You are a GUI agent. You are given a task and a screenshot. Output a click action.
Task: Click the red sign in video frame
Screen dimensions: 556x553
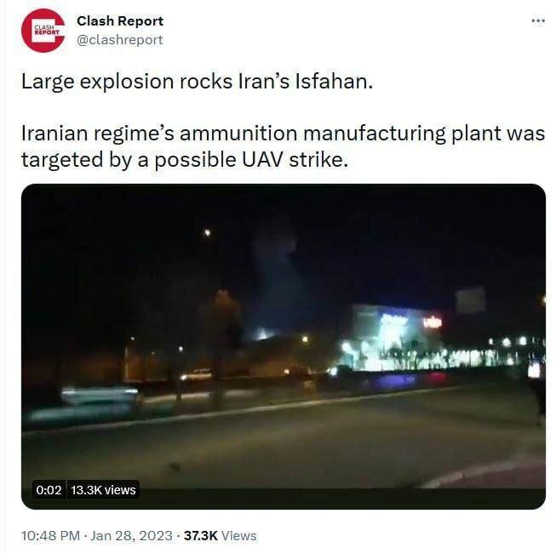pos(433,322)
